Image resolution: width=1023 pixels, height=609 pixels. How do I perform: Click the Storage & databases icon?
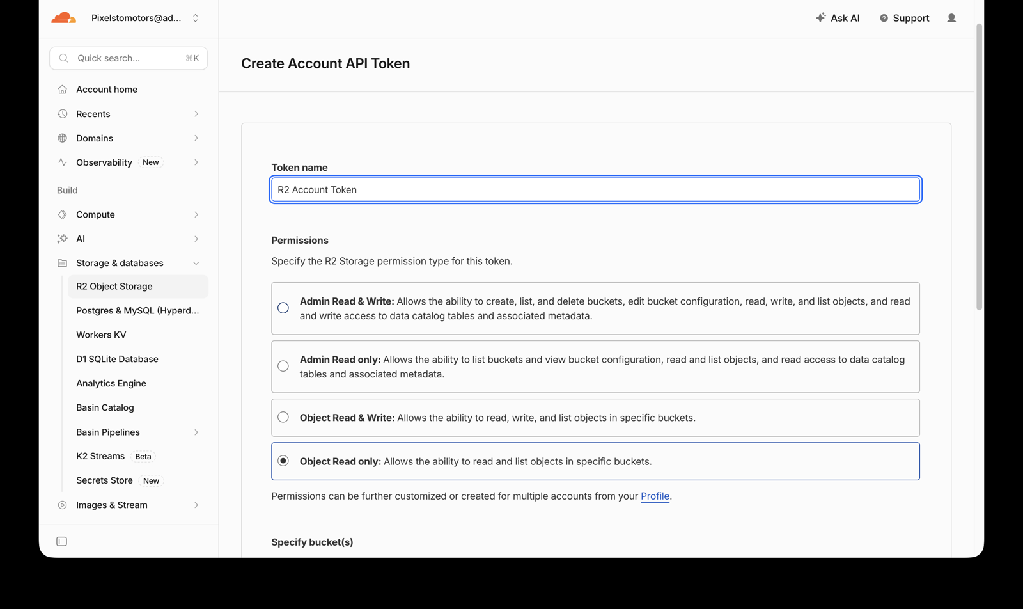coord(62,263)
